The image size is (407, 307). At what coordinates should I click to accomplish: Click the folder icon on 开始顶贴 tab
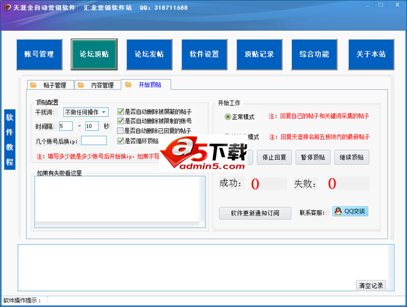[x=128, y=84]
